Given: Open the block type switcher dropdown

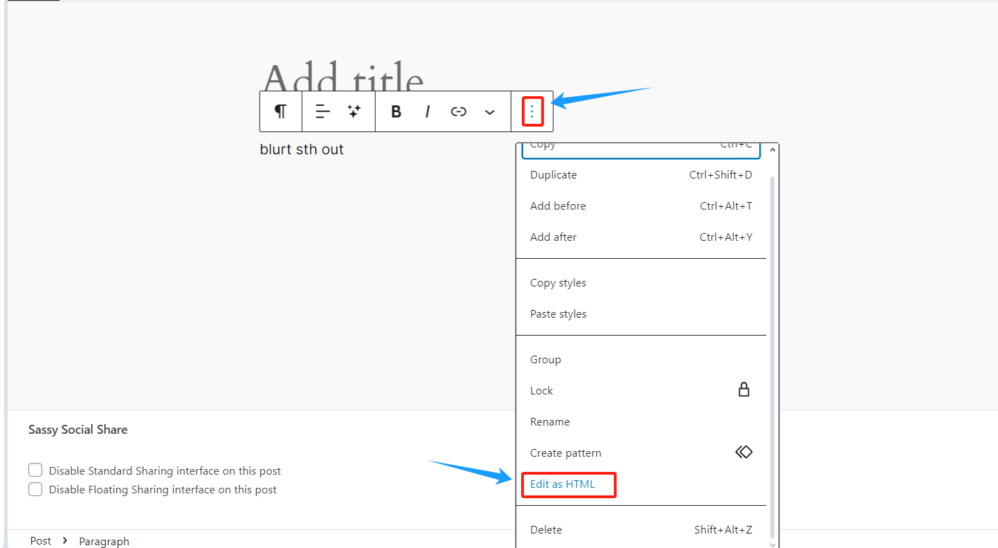Looking at the screenshot, I should [x=280, y=111].
